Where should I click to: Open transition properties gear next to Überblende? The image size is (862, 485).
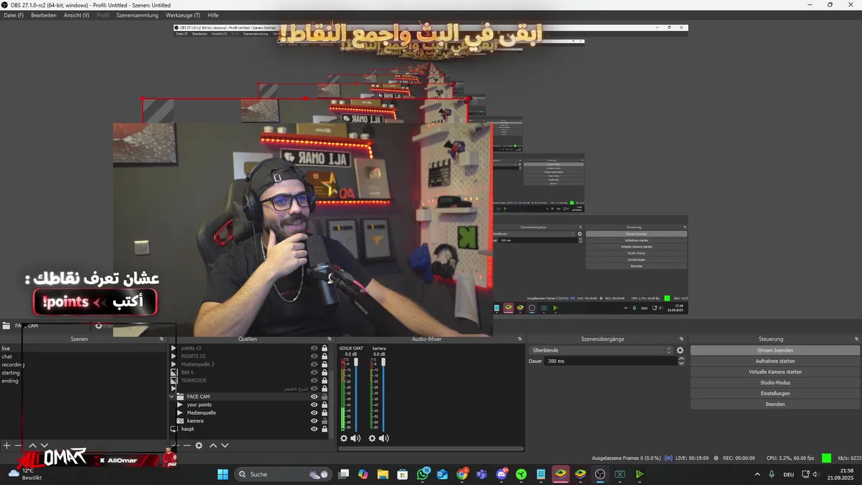pyautogui.click(x=680, y=350)
